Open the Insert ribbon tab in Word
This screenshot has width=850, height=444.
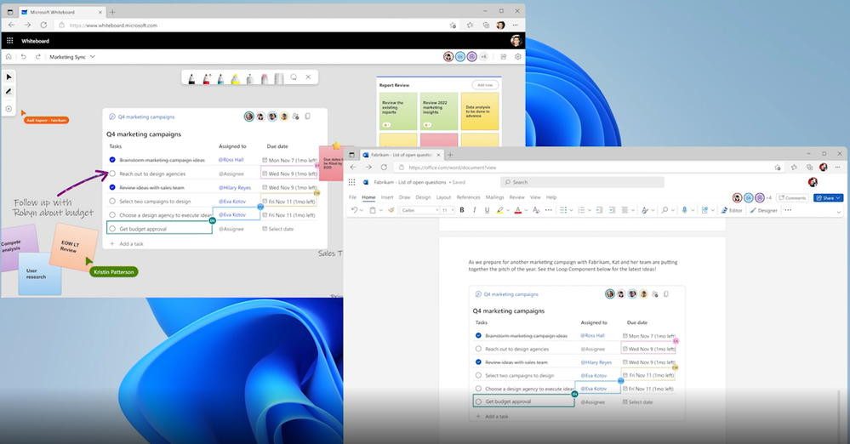pos(387,197)
